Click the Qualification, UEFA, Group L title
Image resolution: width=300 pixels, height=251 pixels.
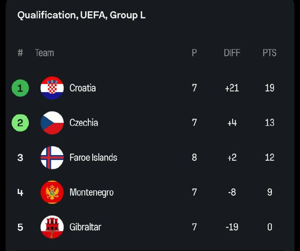(x=81, y=15)
